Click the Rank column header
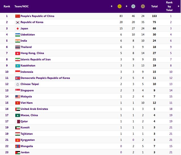This screenshot has height=155, width=181. (7, 6)
